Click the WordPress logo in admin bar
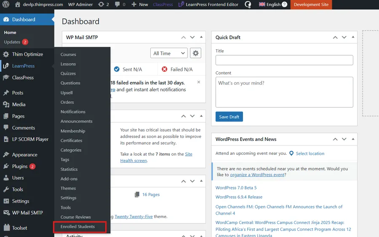 pyautogui.click(x=6, y=4)
